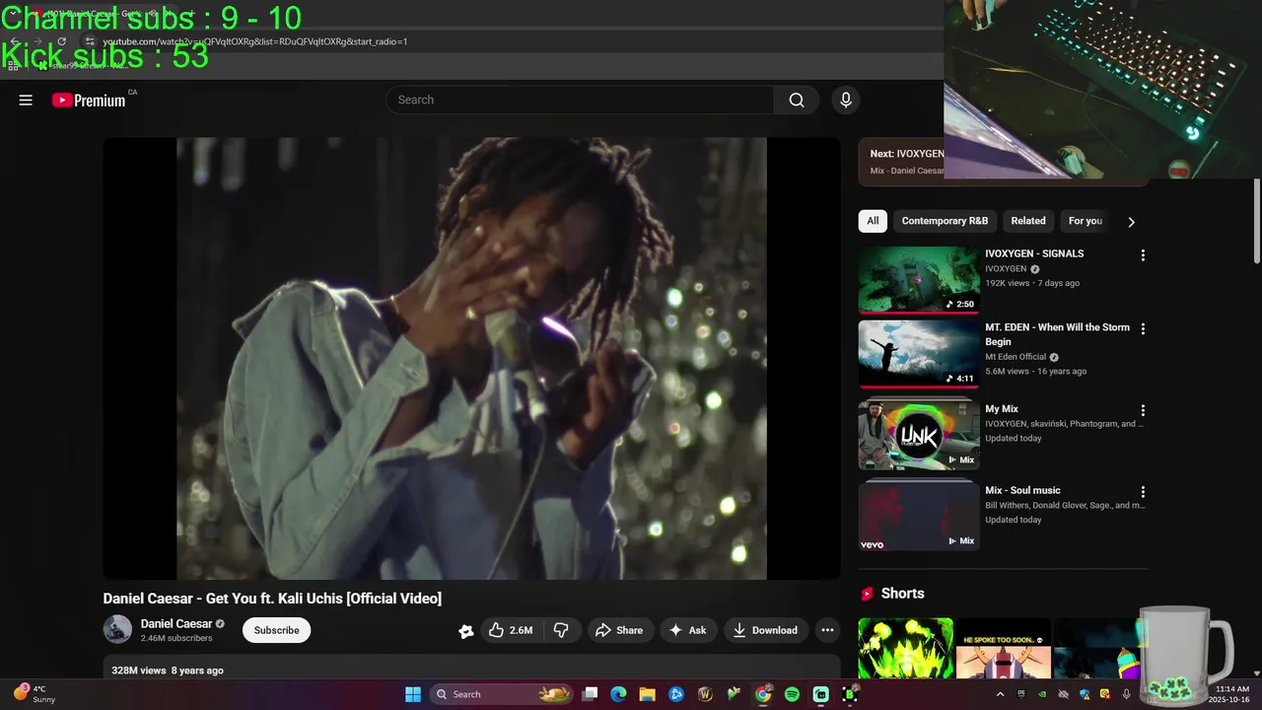This screenshot has height=710, width=1262.
Task: Open the weather widget showing 4°C Sunny
Action: pos(34,694)
